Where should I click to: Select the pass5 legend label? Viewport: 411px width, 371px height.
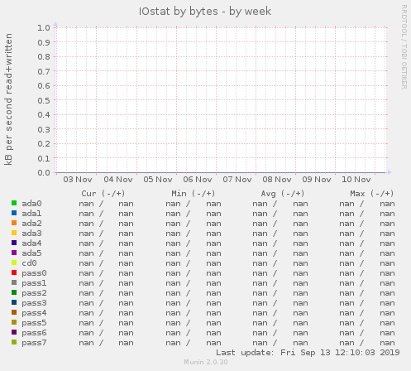click(x=34, y=323)
